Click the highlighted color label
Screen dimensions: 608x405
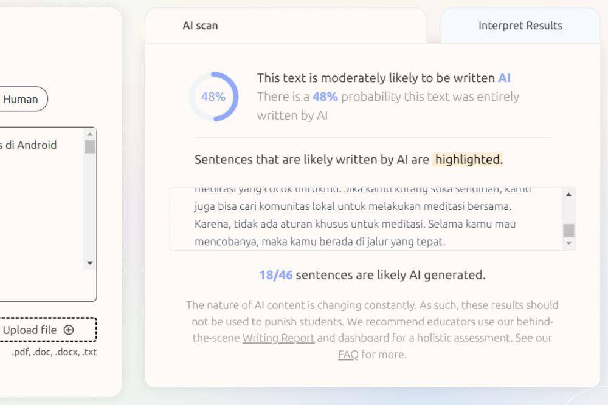point(468,160)
